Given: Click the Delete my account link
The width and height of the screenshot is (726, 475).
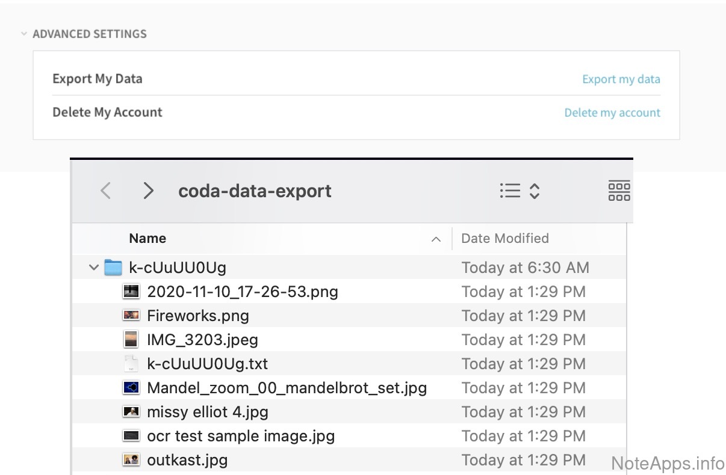Looking at the screenshot, I should [x=612, y=113].
